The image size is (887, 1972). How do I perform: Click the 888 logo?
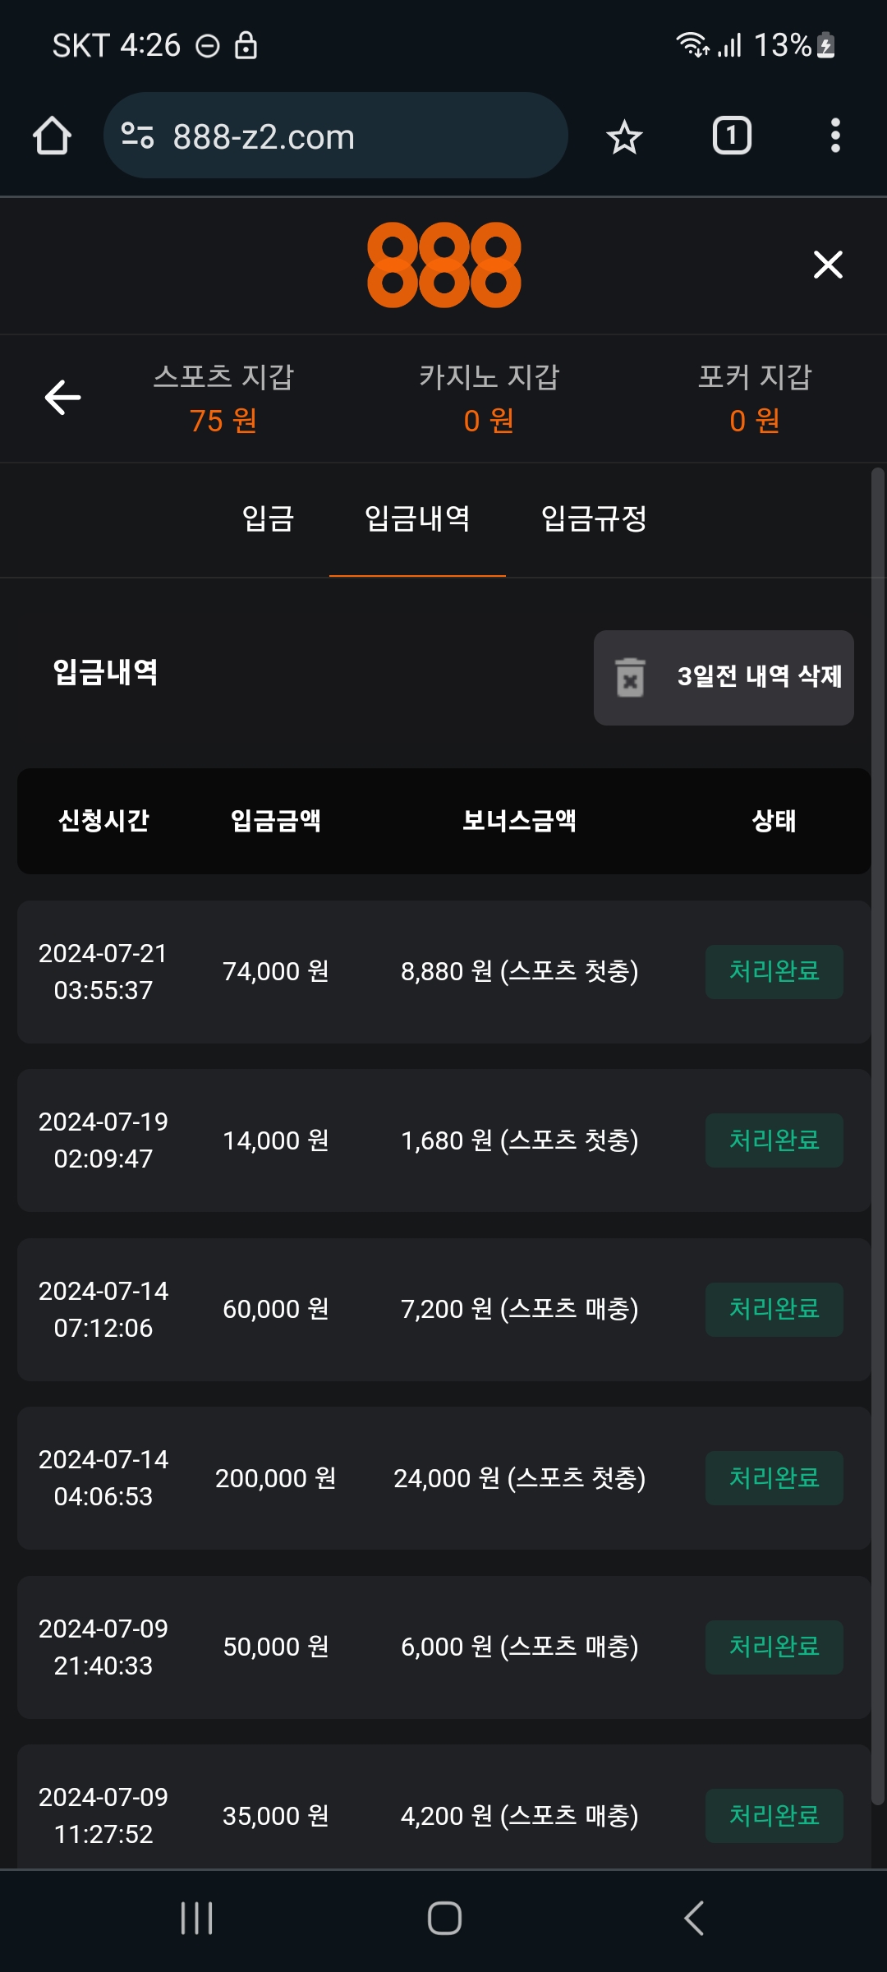443,265
